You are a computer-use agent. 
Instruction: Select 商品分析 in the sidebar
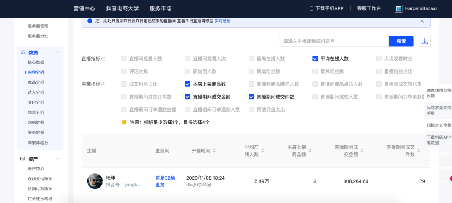[36, 82]
